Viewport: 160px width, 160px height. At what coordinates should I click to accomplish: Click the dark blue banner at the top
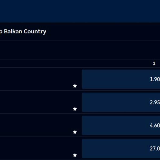80,11
